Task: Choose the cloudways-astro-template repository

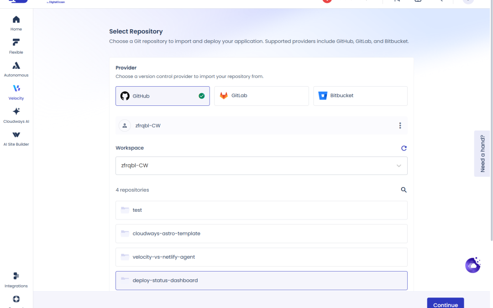Action: 261,234
